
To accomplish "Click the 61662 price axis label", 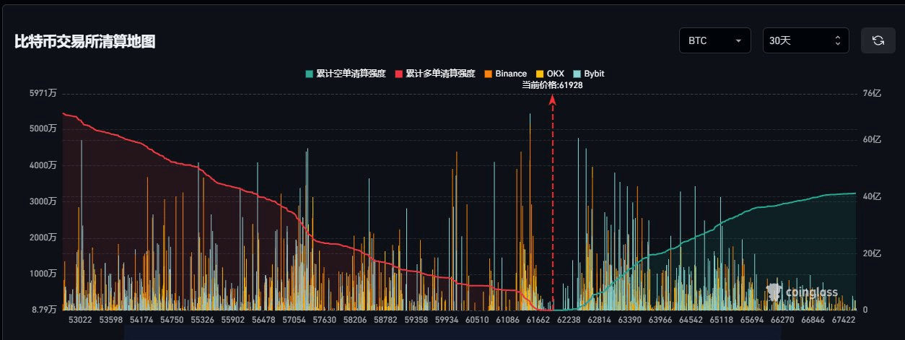I will click(538, 320).
